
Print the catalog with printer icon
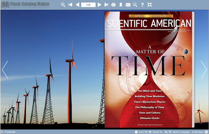coord(113,5)
